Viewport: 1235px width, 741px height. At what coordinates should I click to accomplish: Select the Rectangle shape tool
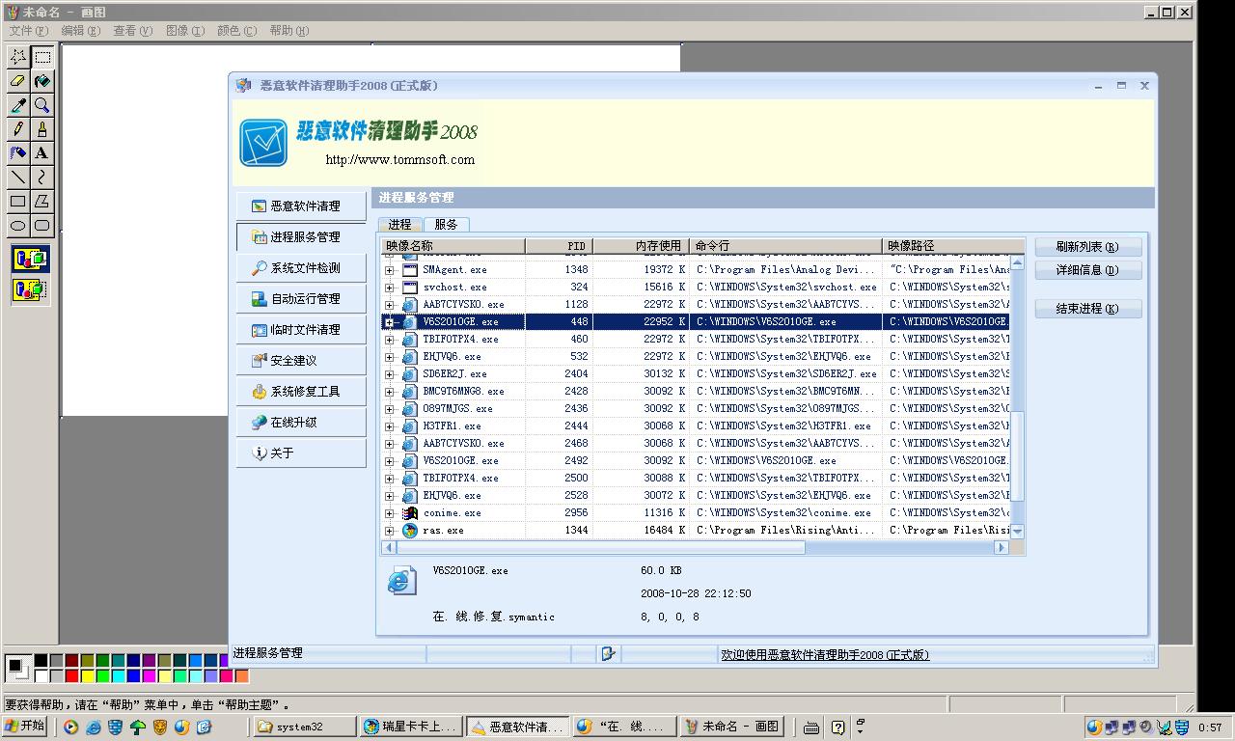tap(18, 202)
